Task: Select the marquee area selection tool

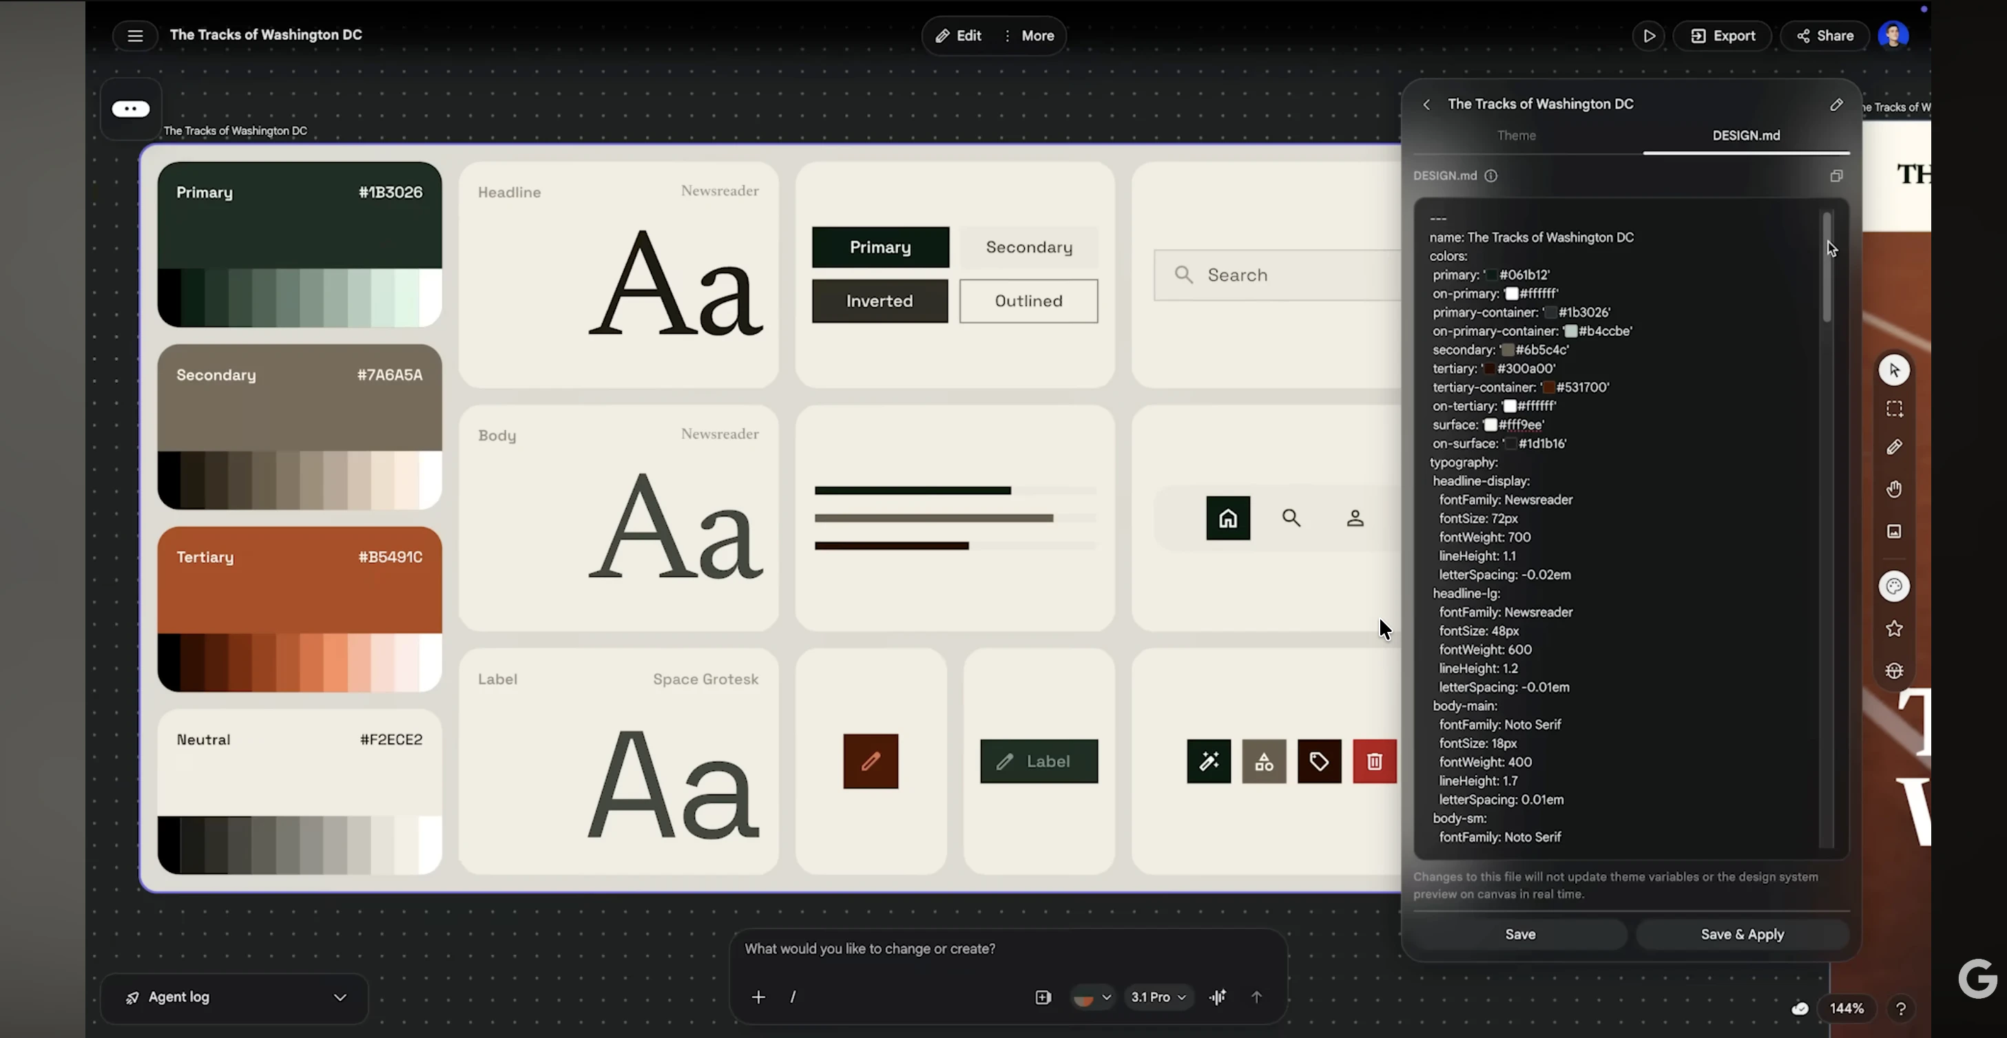Action: click(1894, 409)
